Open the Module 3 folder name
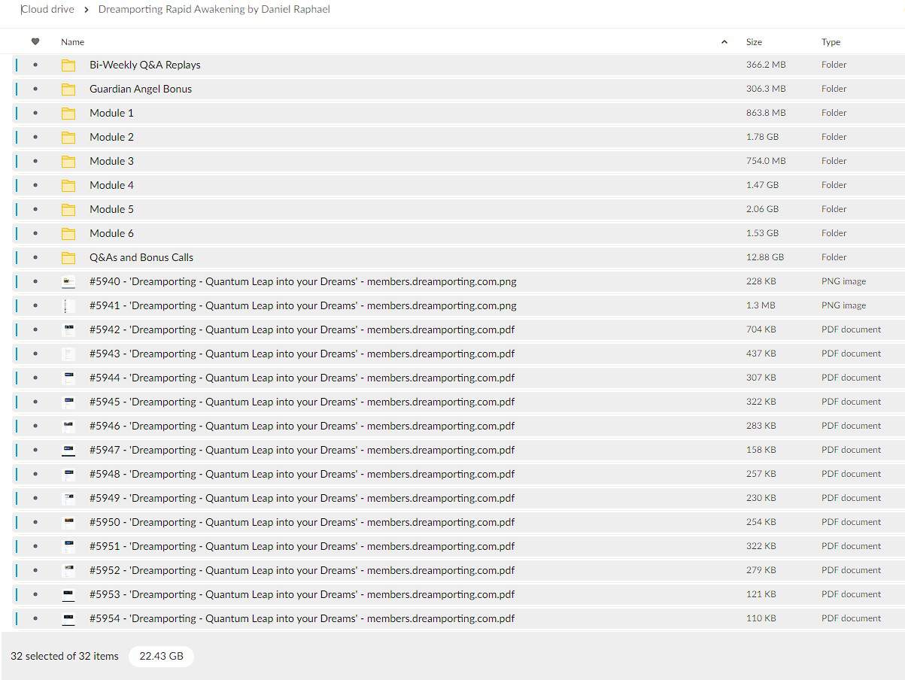 tap(111, 161)
